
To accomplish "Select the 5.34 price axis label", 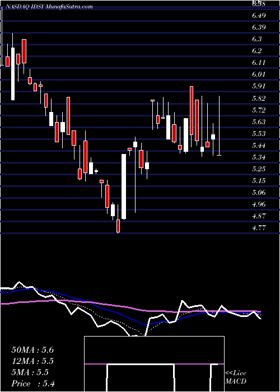I will pos(259,157).
